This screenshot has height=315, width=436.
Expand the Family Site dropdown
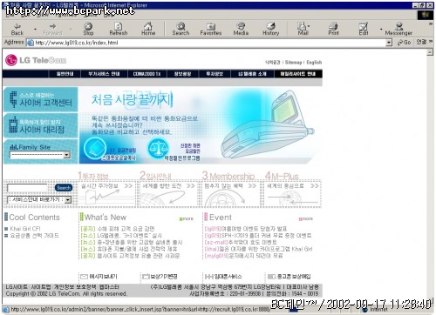(x=67, y=155)
